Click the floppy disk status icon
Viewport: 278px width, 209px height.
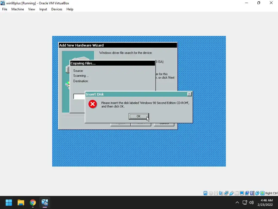[x=216, y=193]
